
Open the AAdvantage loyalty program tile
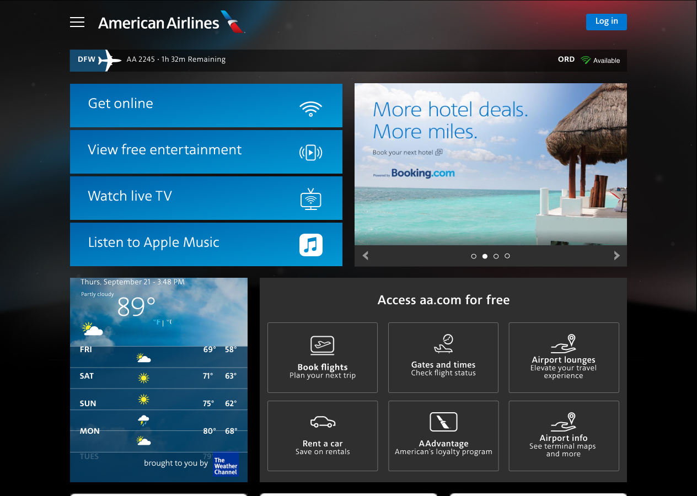click(443, 436)
